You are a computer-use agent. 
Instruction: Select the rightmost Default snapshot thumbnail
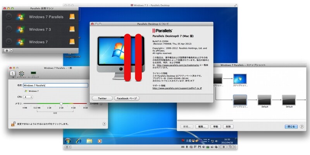coord(289,100)
